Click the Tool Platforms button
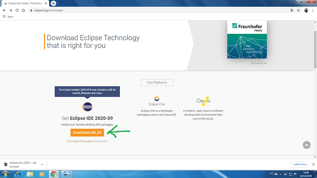Screen dimensions: 317x178 pyautogui.click(x=157, y=83)
